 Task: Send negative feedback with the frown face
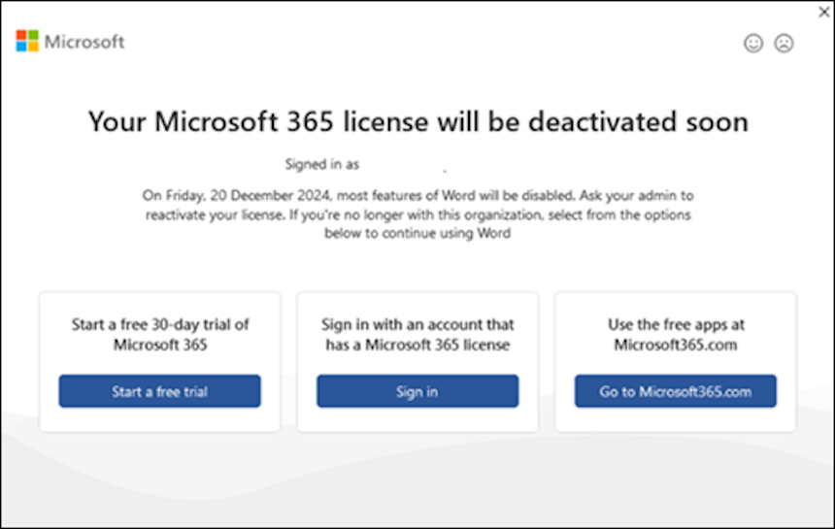784,43
